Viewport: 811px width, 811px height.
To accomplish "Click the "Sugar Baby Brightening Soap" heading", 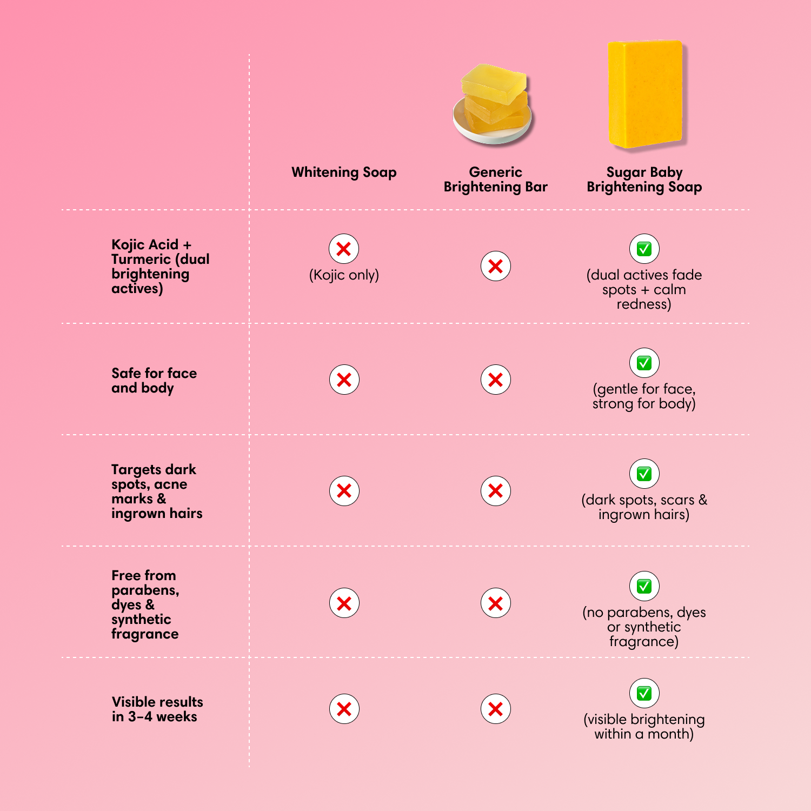I will coord(644,180).
